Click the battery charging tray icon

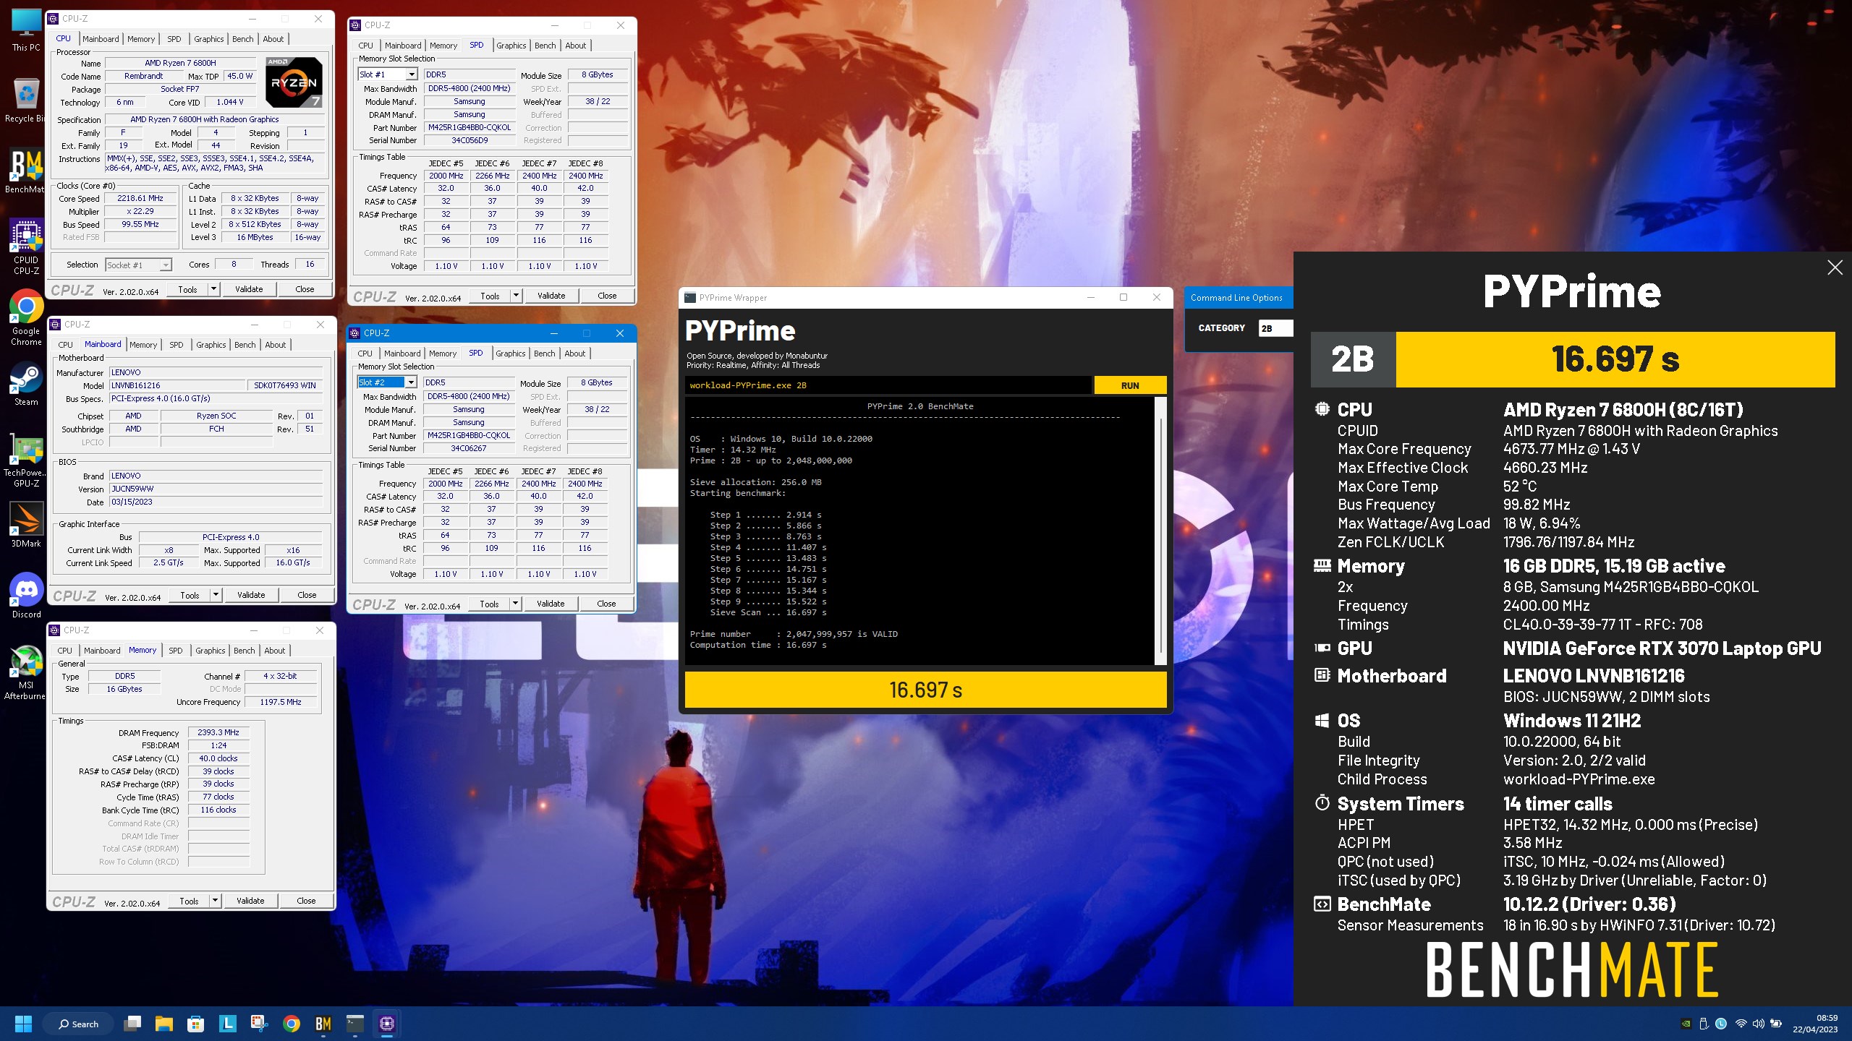1776,1024
